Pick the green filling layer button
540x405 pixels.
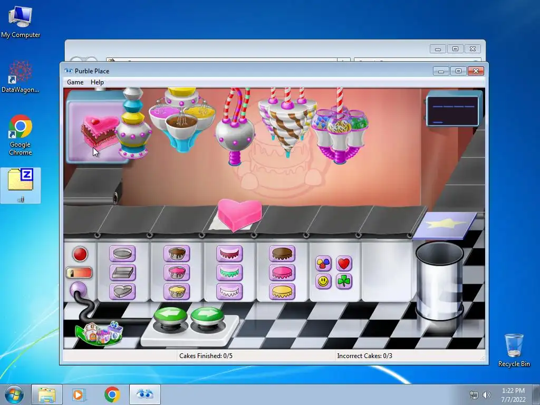[229, 273]
